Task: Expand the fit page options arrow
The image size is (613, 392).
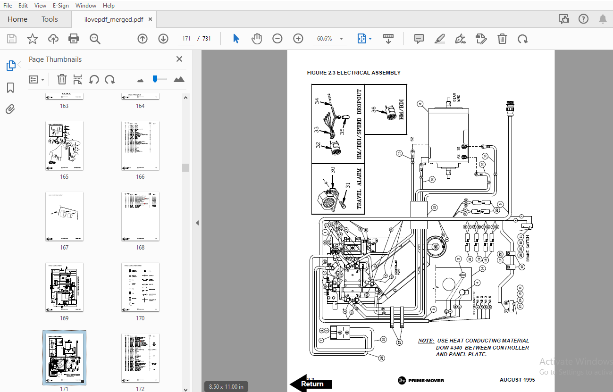Action: click(x=370, y=39)
